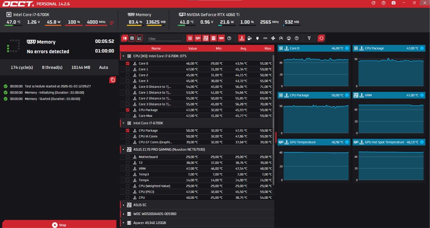Image resolution: width=430 pixels, height=228 pixels.
Task: Check the Motherboard temperature checkbox
Action: tap(128, 157)
